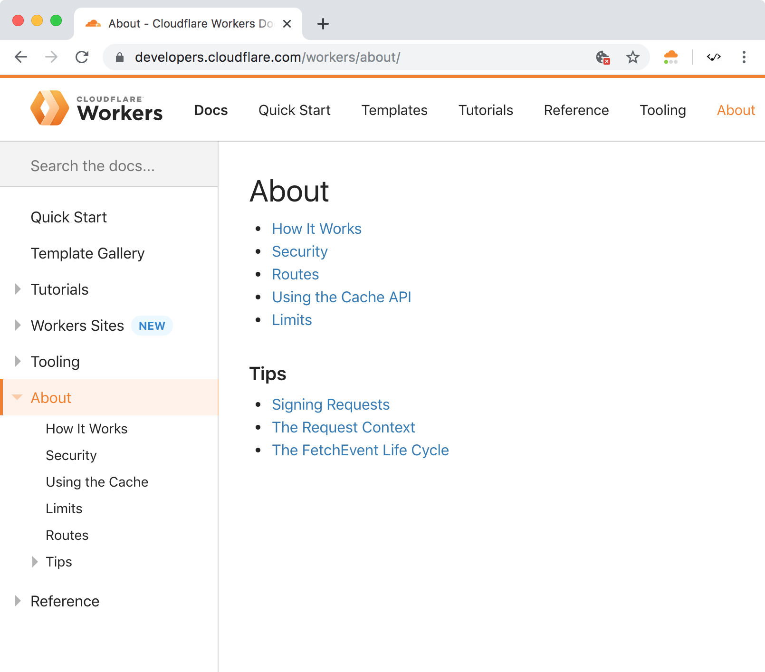Expand the Tips subsection in sidebar
The height and width of the screenshot is (672, 765).
point(34,562)
